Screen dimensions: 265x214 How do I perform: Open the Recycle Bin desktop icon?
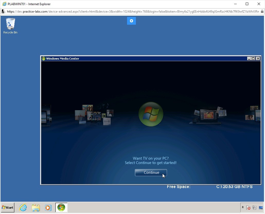[x=10, y=26]
